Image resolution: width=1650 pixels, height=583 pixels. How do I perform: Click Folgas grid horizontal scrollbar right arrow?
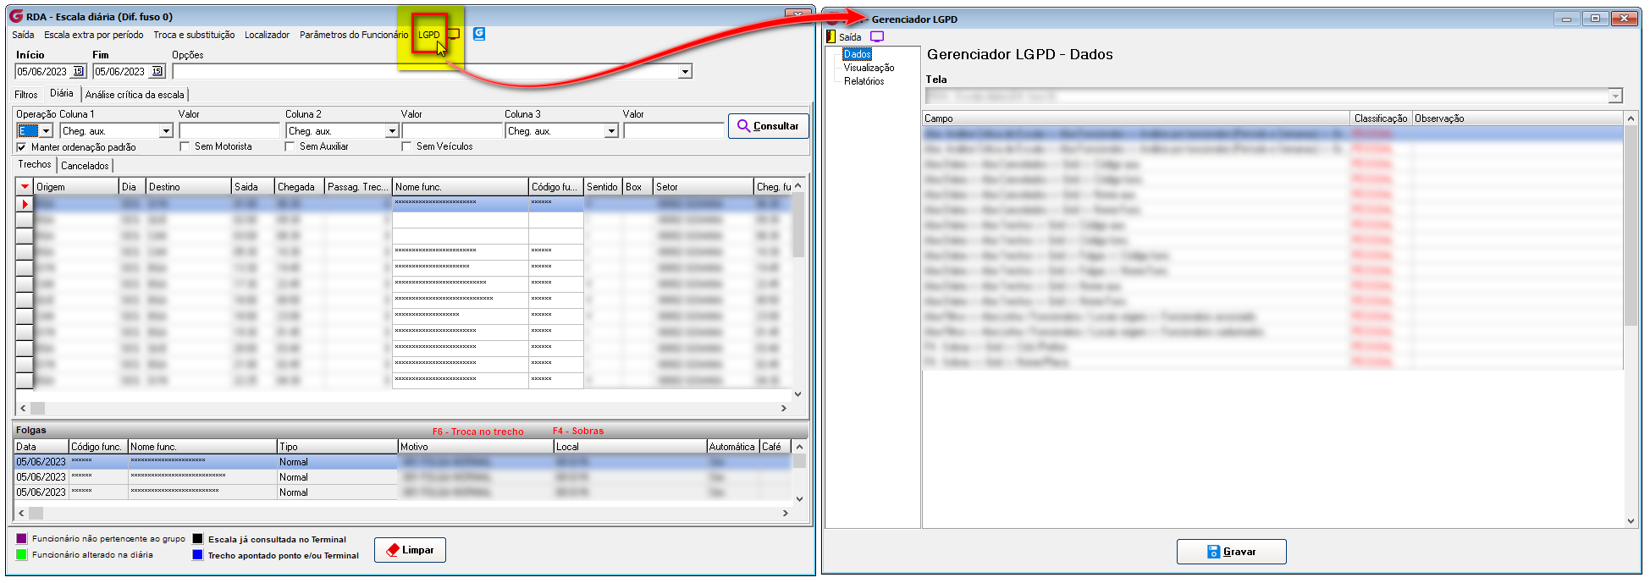point(785,513)
